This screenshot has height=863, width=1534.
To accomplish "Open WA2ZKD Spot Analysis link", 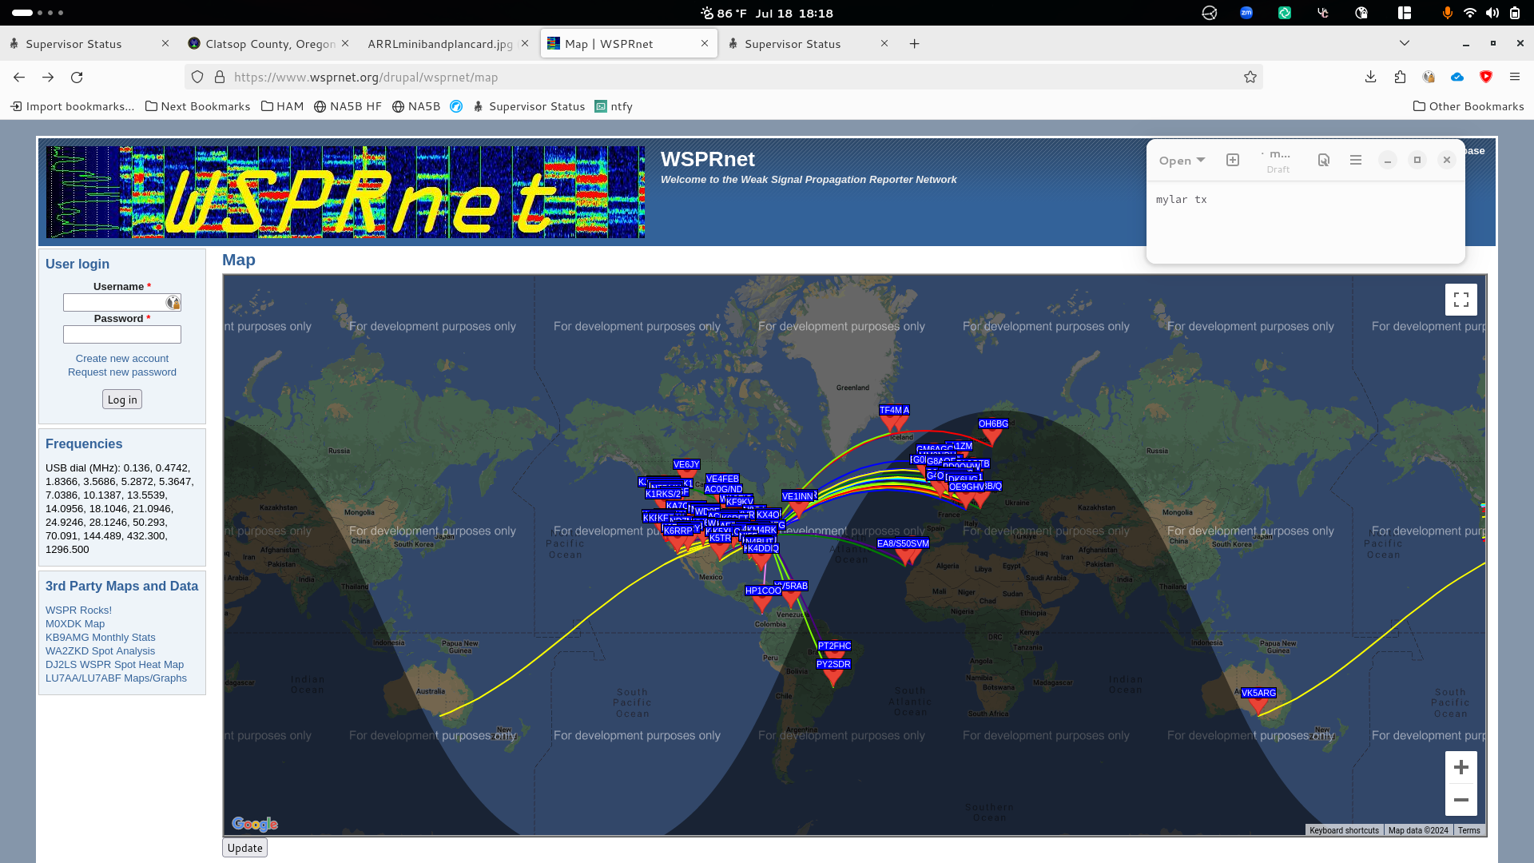I will click(100, 651).
